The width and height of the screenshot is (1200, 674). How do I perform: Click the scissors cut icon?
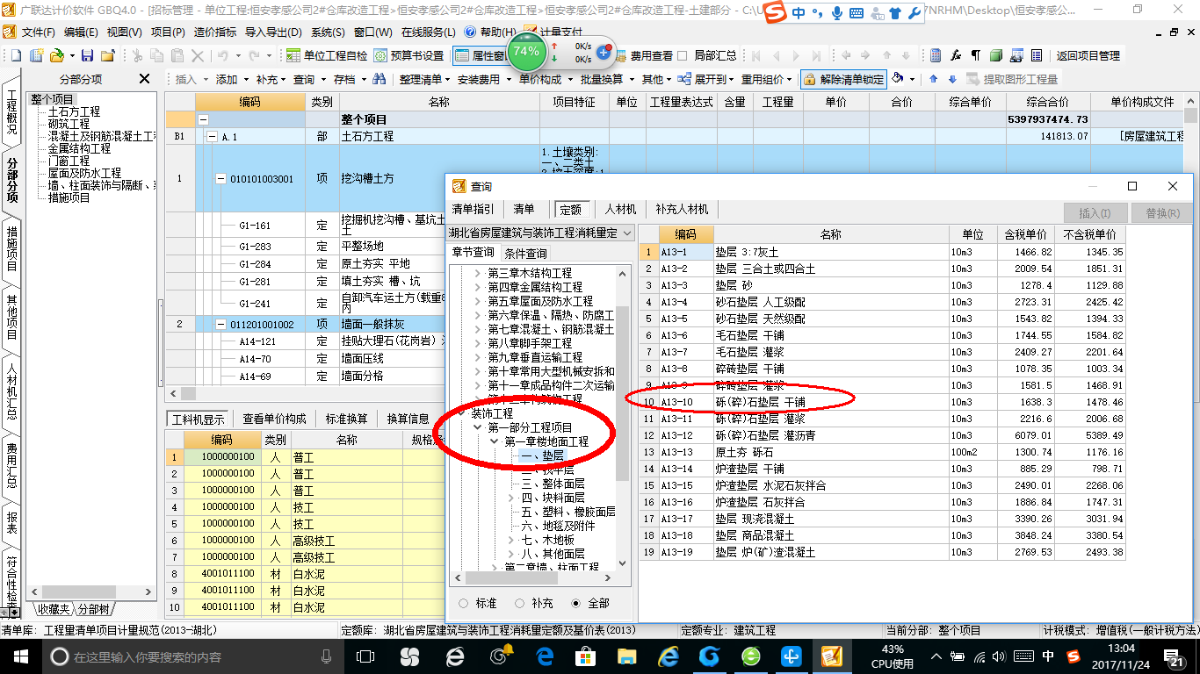click(136, 55)
